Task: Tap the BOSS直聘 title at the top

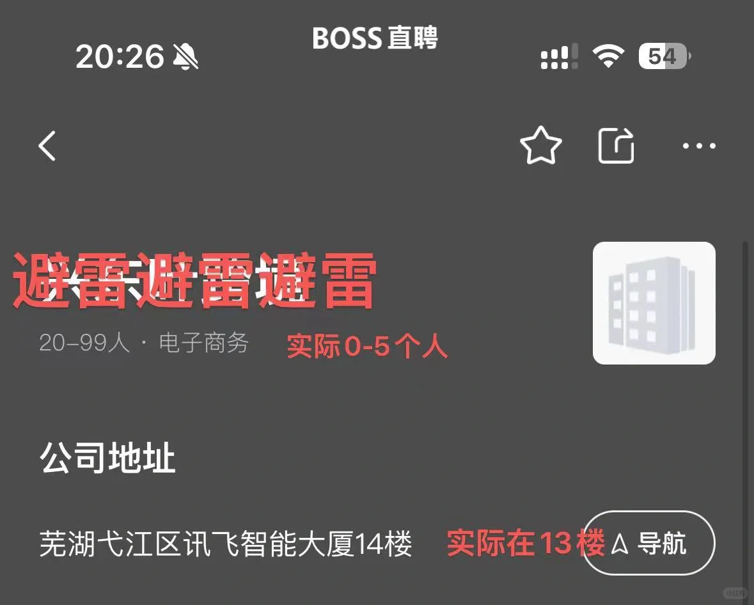Action: pyautogui.click(x=375, y=38)
